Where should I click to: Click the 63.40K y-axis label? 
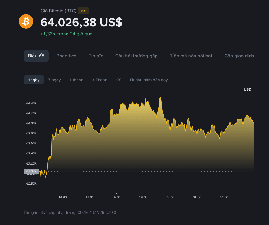[31, 153]
